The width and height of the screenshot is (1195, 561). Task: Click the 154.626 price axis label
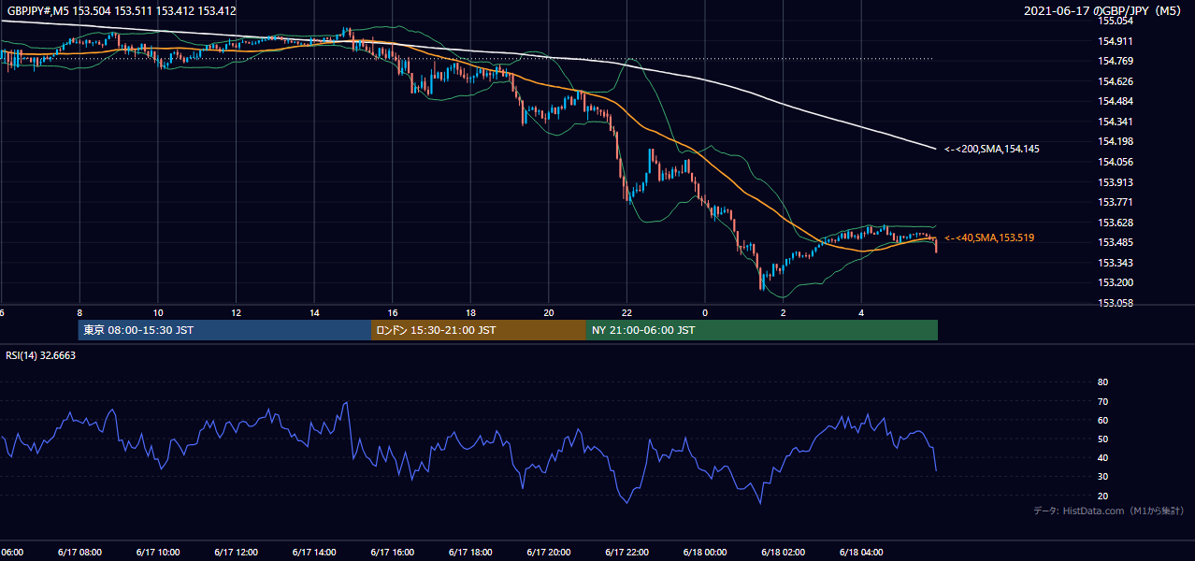click(1116, 81)
